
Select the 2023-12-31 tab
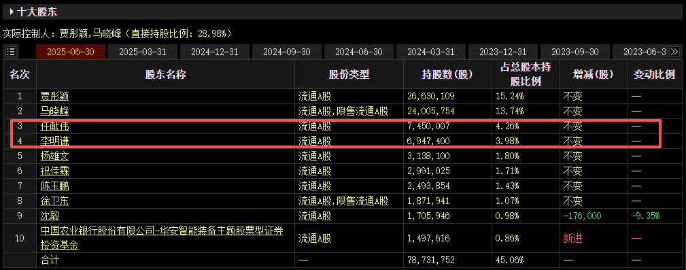click(502, 52)
